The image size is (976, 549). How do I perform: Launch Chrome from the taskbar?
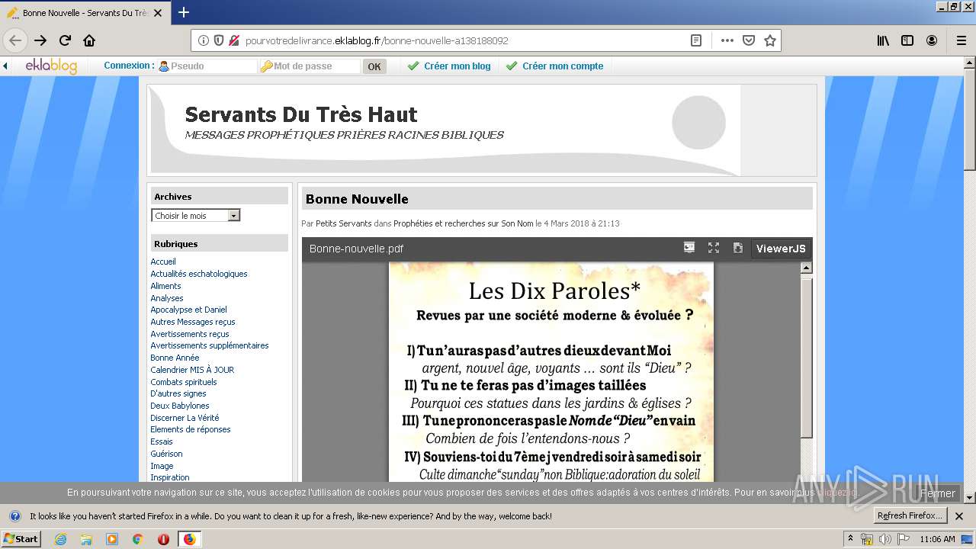coord(137,539)
